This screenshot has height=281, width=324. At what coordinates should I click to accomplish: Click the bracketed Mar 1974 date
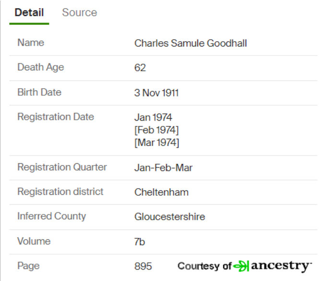[156, 142]
